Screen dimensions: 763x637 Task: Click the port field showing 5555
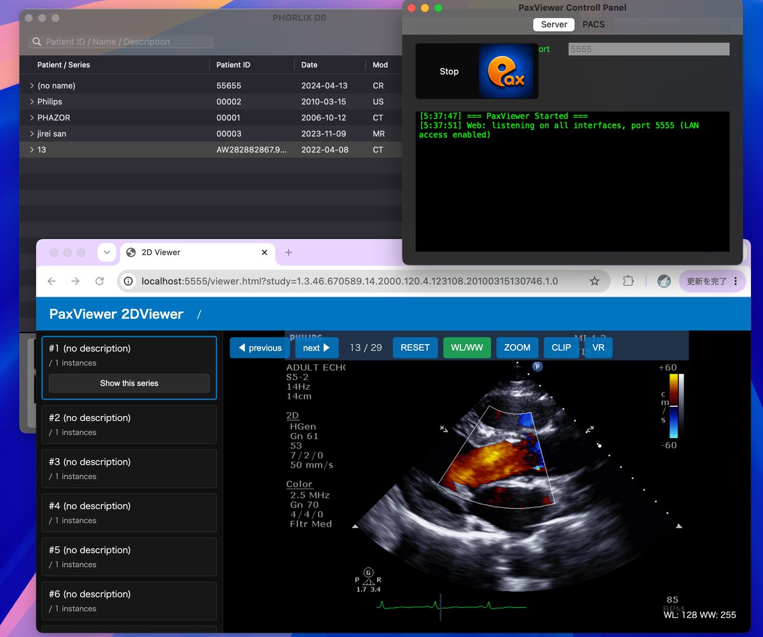pyautogui.click(x=649, y=49)
